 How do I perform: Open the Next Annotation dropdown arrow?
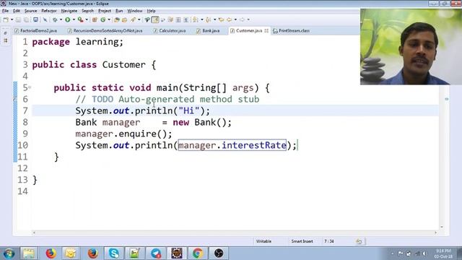point(202,19)
